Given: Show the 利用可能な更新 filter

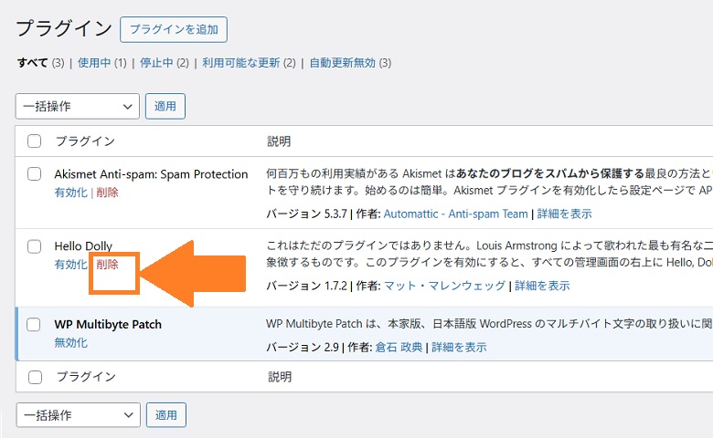Looking at the screenshot, I should (241, 63).
